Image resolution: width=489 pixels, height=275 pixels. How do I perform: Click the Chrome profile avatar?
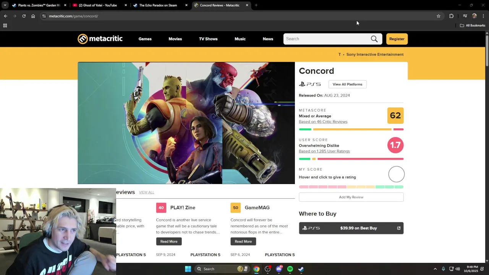(474, 16)
